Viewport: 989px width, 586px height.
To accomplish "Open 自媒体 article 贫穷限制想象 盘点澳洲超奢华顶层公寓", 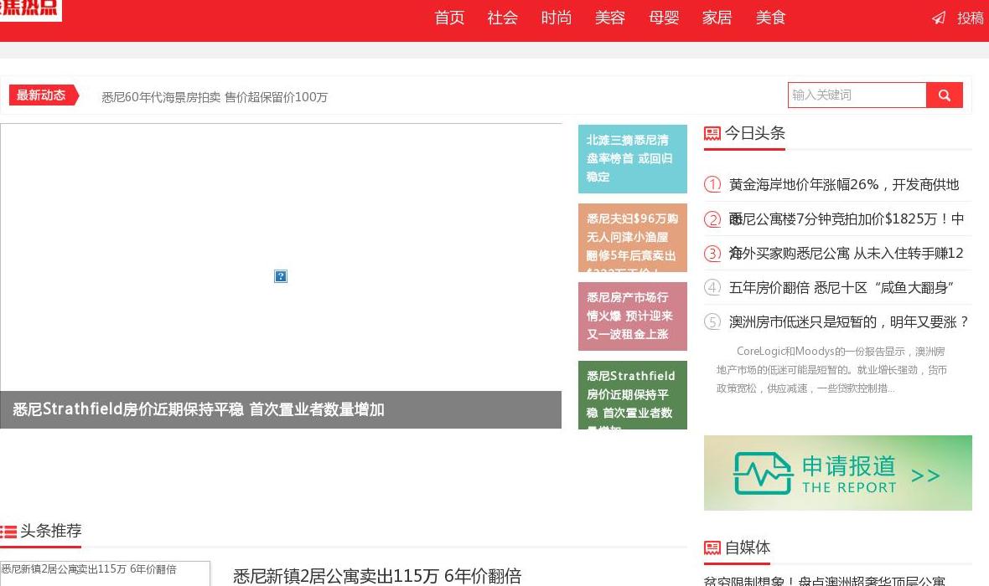I will tap(825, 580).
